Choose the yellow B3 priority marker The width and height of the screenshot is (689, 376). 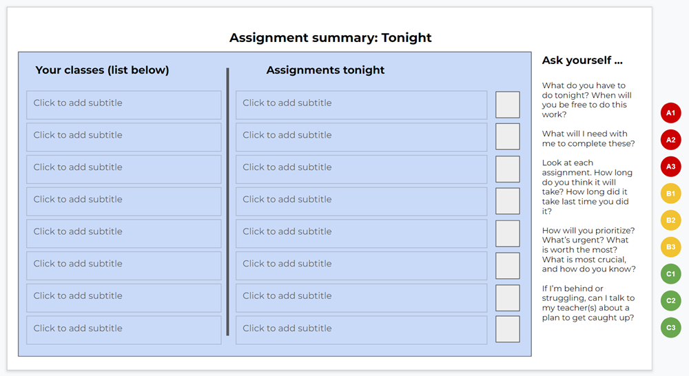click(x=670, y=247)
